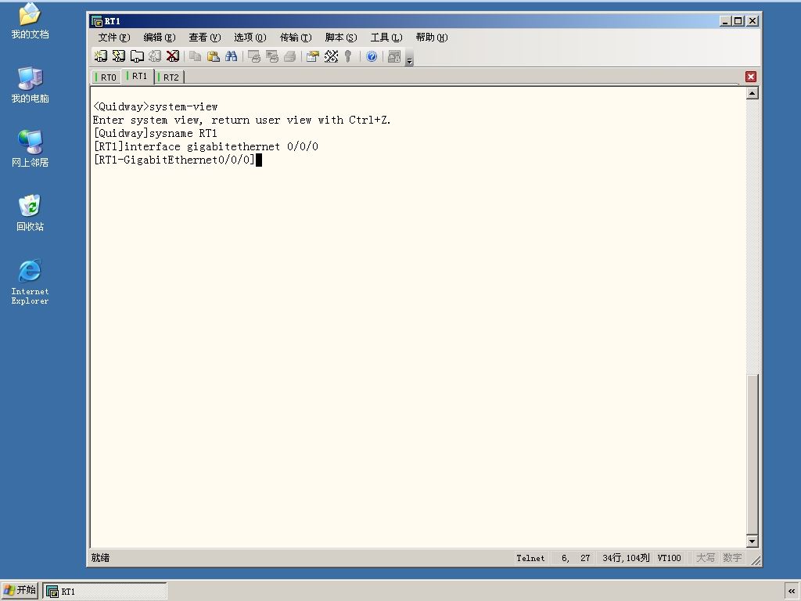Viewport: 801px width, 601px height.
Task: Click the 数字 num lock indicator
Action: pos(732,558)
